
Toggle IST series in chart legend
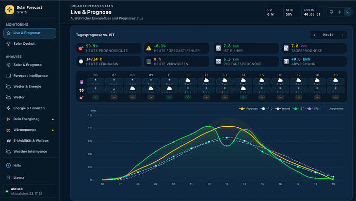[298, 109]
